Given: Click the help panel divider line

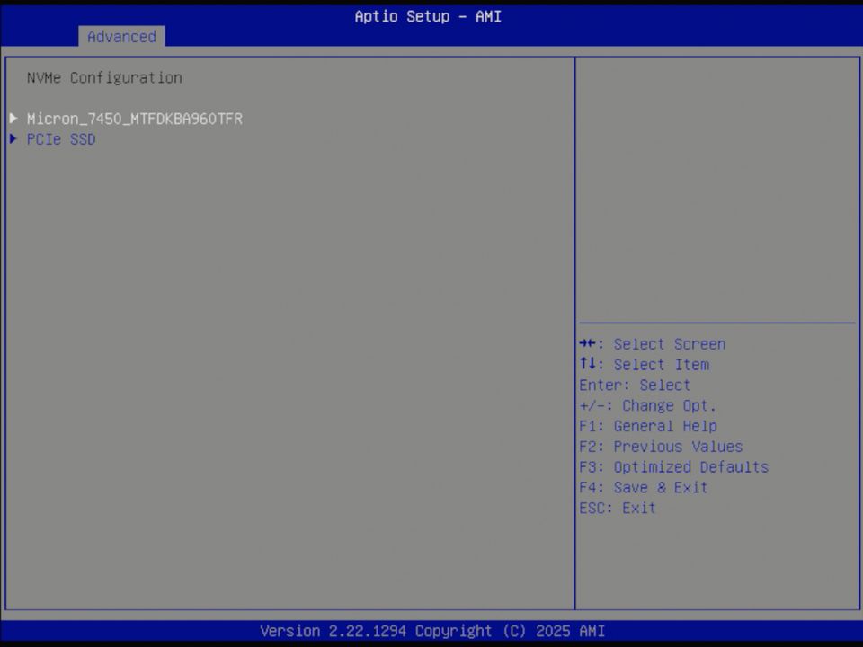Looking at the screenshot, I should [x=716, y=321].
